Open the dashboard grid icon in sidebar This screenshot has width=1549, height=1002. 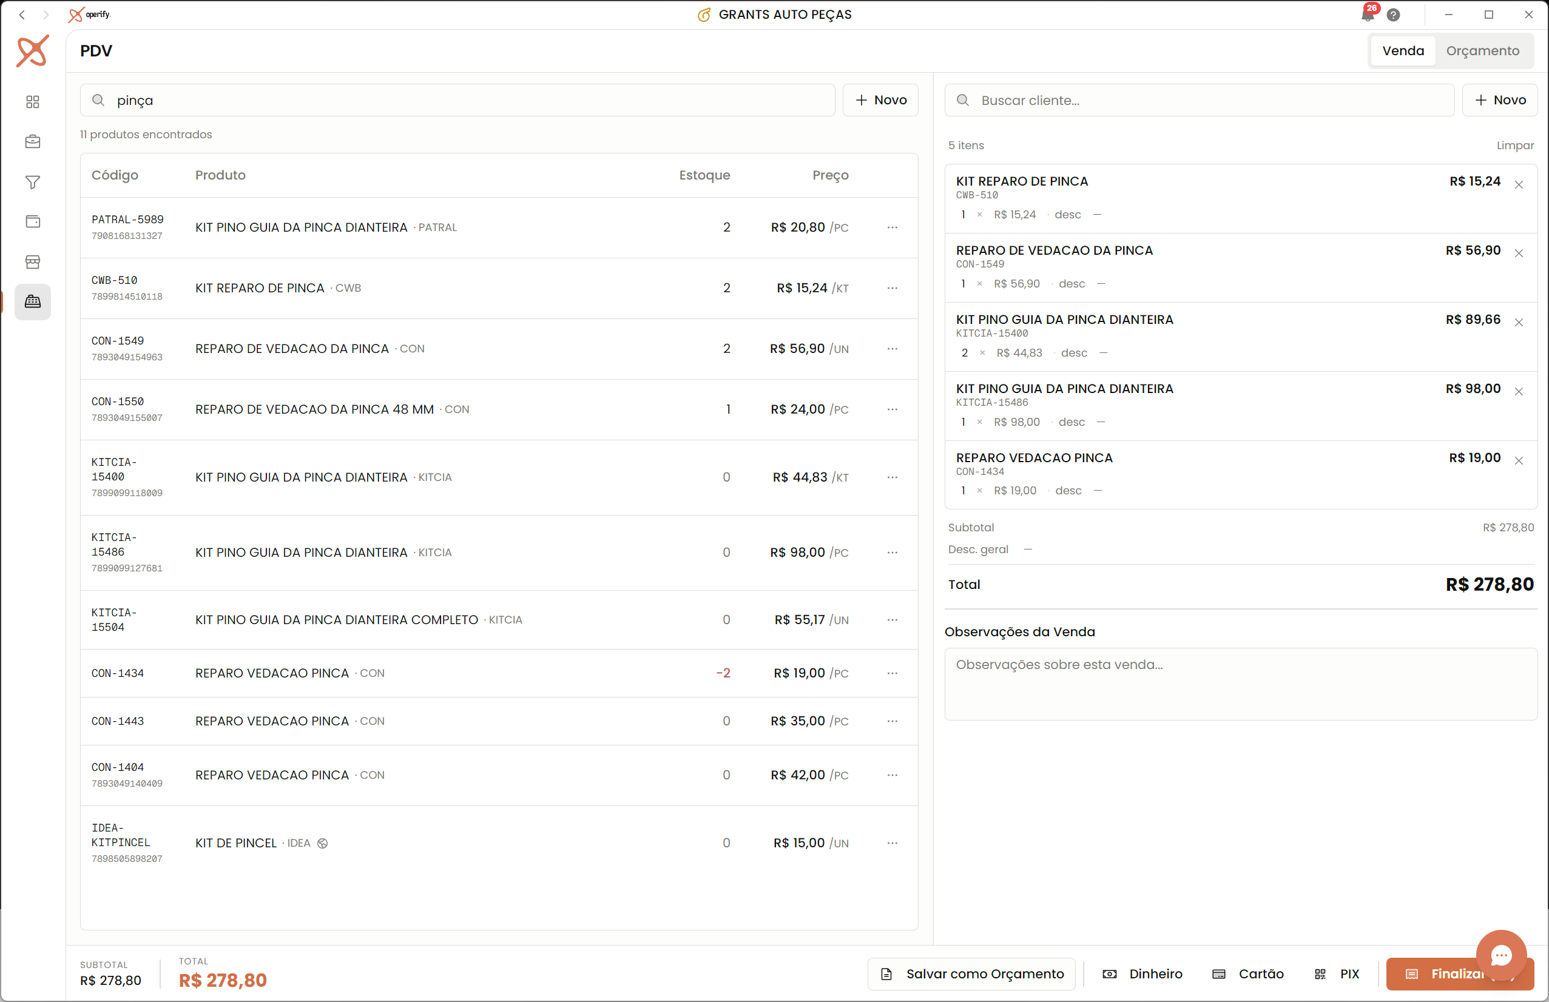pyautogui.click(x=33, y=101)
